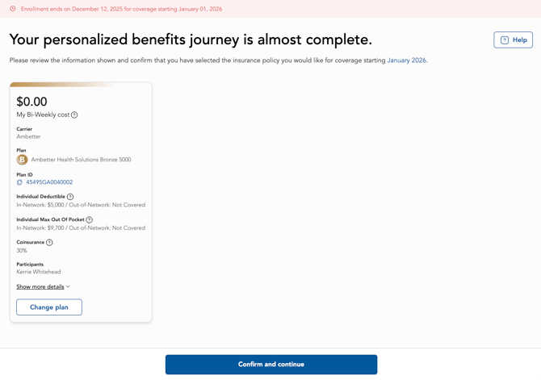Copy the Plan ID using the copy icon
This screenshot has width=541, height=380.
point(19,182)
